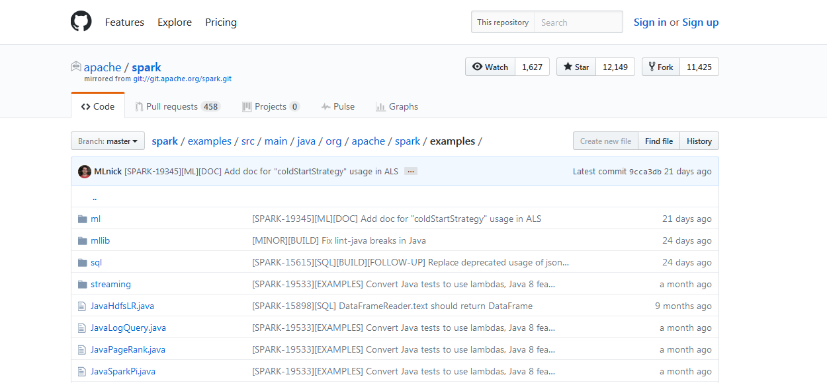Open the Graphs tab
This screenshot has width=827, height=383.
pyautogui.click(x=397, y=106)
